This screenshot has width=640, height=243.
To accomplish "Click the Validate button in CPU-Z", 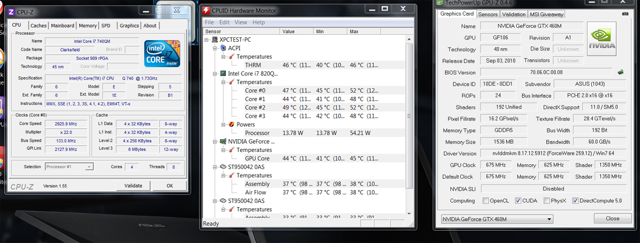I will point(133,186).
